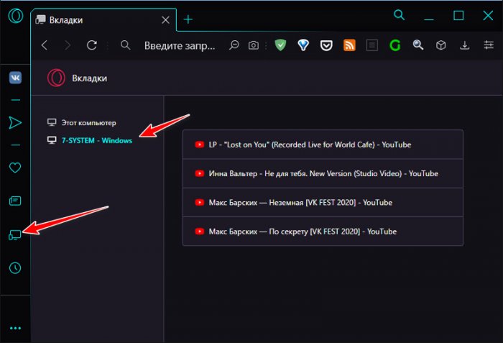
Task: Select 'Этот компьютер' device
Action: (82, 123)
